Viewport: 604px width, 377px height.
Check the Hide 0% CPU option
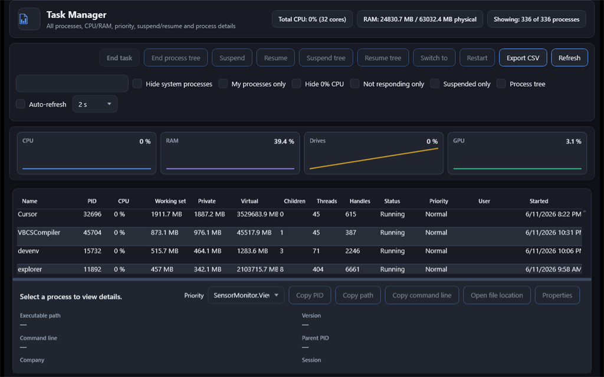pos(296,84)
